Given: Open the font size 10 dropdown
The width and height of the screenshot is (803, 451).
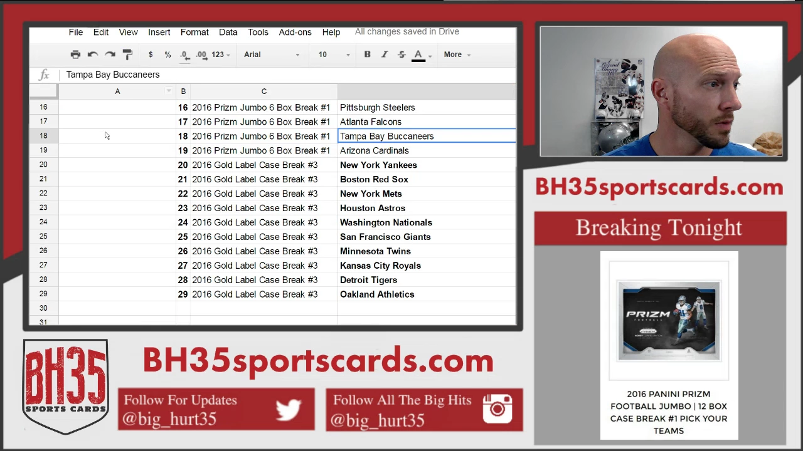Looking at the screenshot, I should (334, 54).
